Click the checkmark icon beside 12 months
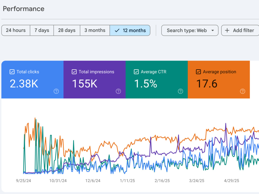259x194 pixels. [117, 30]
